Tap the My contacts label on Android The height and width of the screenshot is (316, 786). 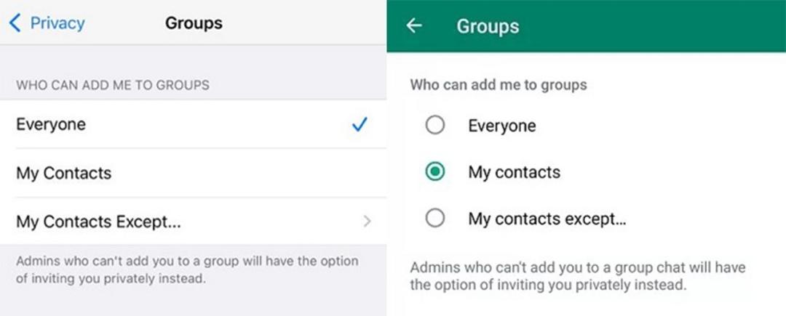pos(515,172)
